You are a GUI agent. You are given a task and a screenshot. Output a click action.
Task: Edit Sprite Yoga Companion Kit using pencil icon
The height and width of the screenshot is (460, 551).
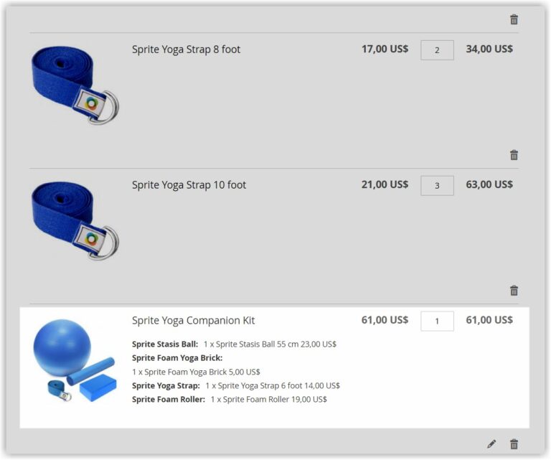[x=491, y=443]
